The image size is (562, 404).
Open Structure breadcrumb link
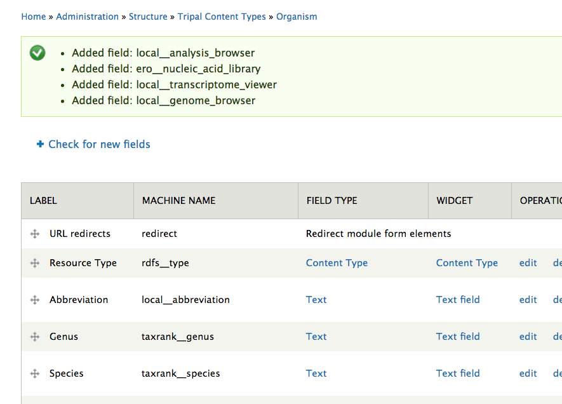(x=148, y=17)
